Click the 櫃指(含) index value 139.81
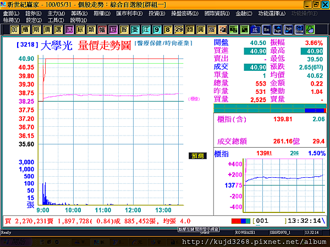This screenshot has height=247, width=330. click(x=283, y=119)
